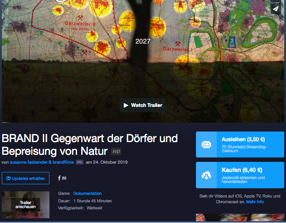Click the Trailer anschauen thumbnail
Image resolution: width=286 pixels, height=223 pixels.
(26, 205)
